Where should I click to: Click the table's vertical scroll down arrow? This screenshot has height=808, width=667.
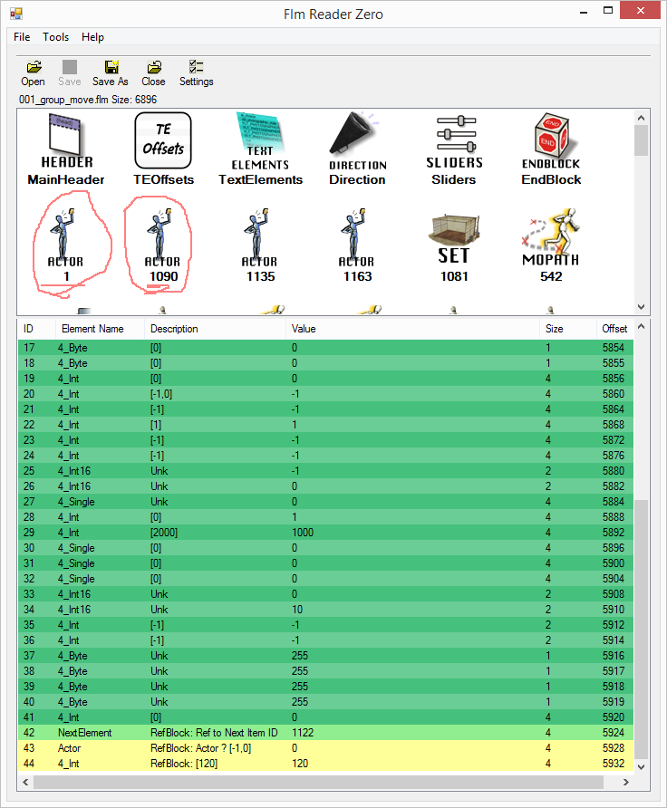[x=642, y=766]
